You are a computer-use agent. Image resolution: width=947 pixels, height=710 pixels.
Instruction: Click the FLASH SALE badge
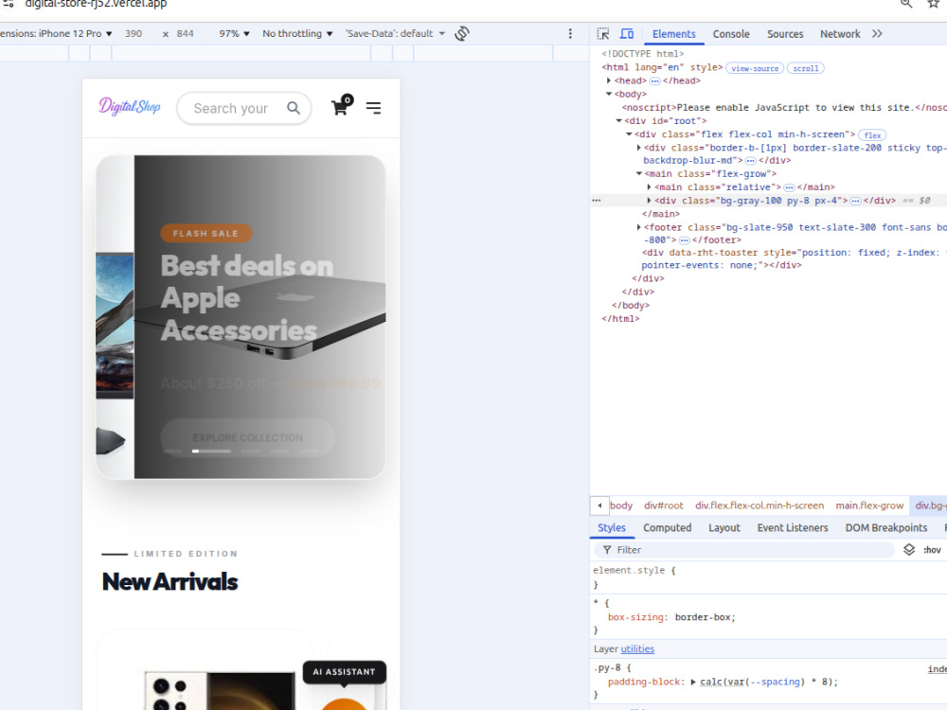click(205, 233)
